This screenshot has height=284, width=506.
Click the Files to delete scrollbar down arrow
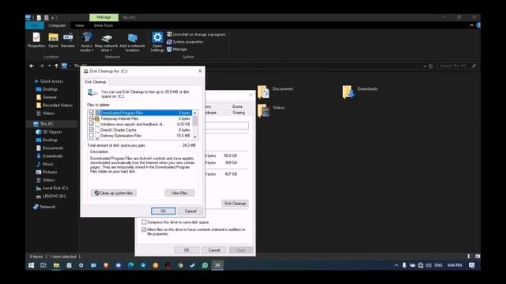(x=195, y=136)
